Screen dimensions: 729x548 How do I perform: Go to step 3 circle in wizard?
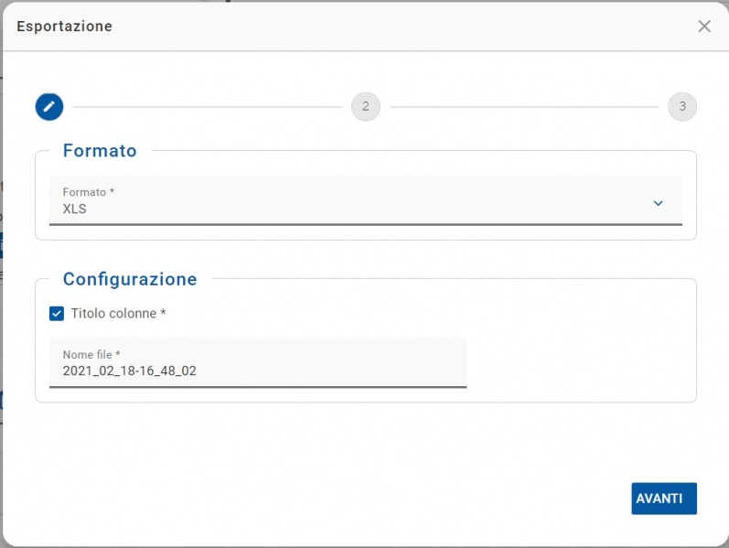(x=681, y=107)
